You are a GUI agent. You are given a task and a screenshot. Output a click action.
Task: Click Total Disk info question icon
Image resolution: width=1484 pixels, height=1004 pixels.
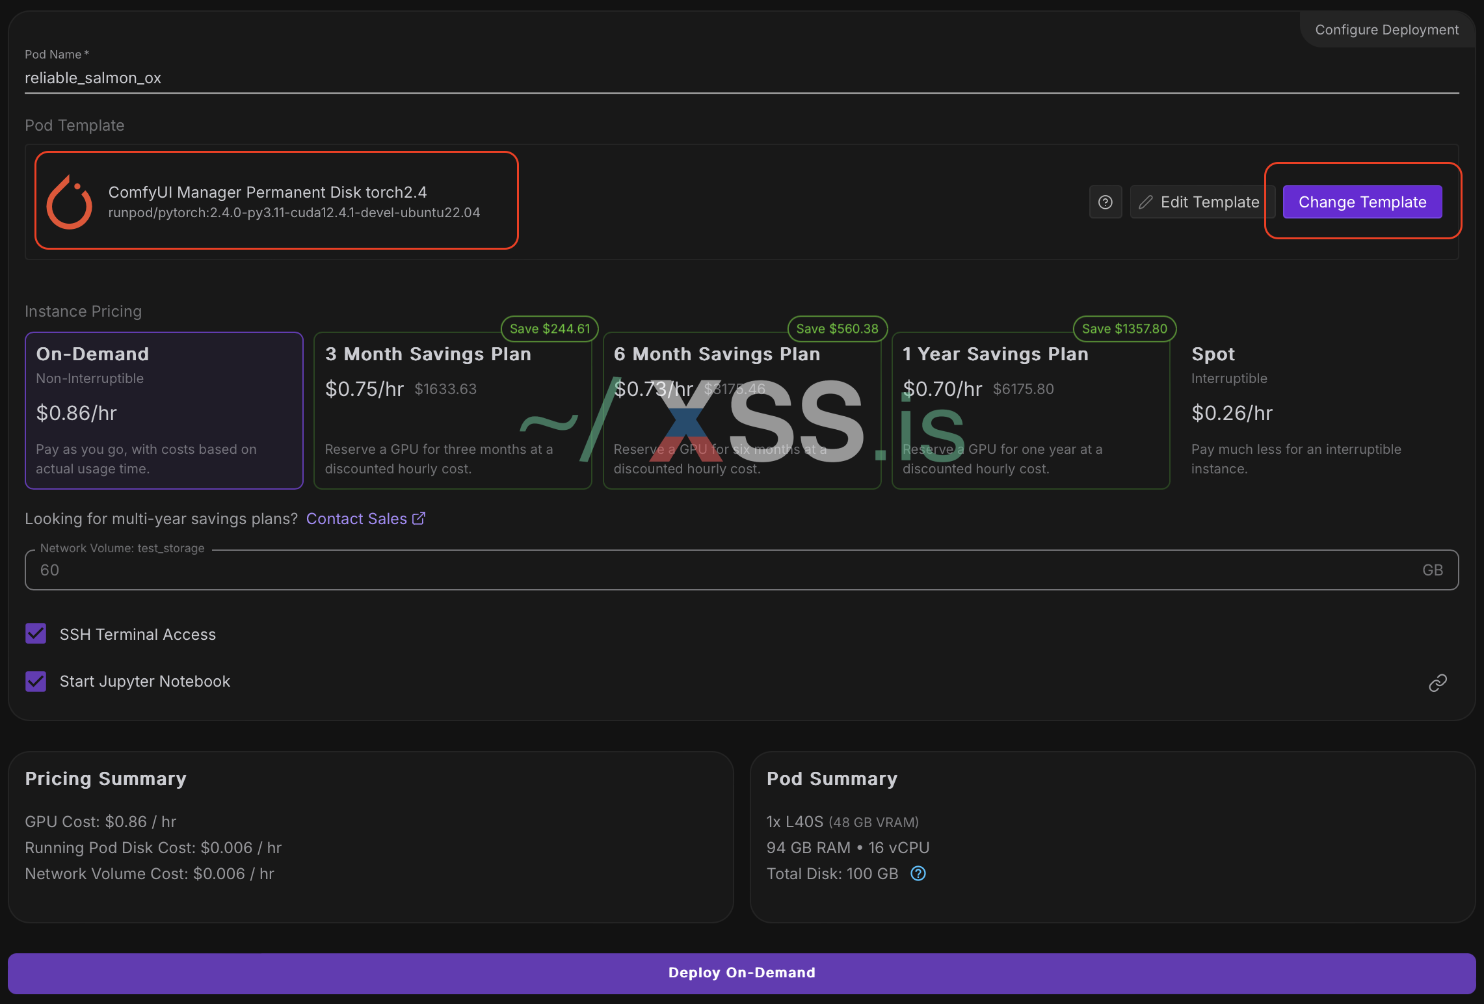[918, 873]
